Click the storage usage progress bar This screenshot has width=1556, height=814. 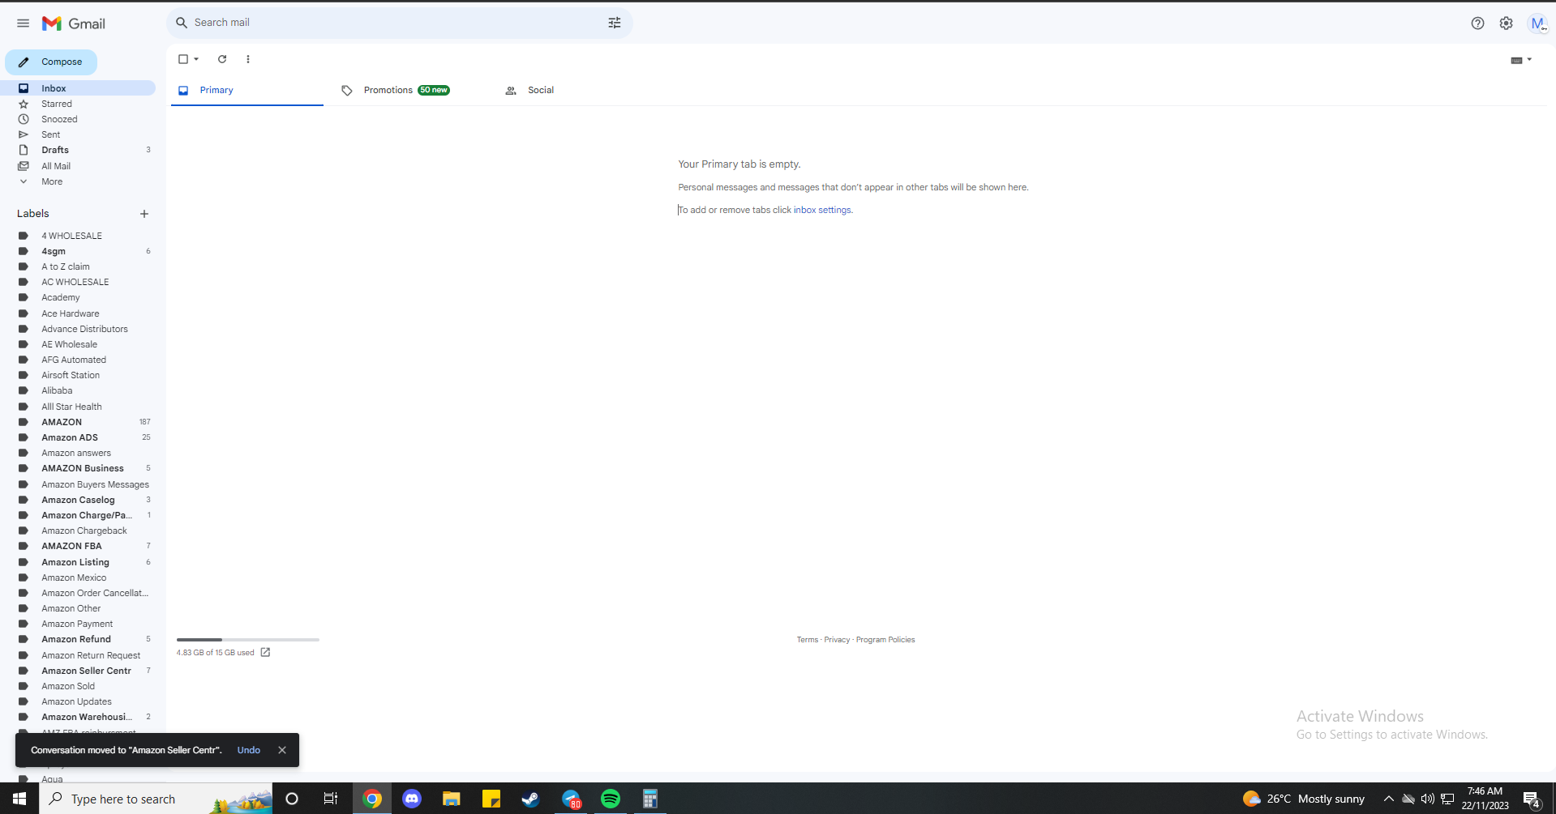[x=248, y=640]
